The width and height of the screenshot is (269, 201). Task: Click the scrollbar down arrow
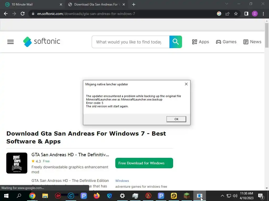coord(267,188)
